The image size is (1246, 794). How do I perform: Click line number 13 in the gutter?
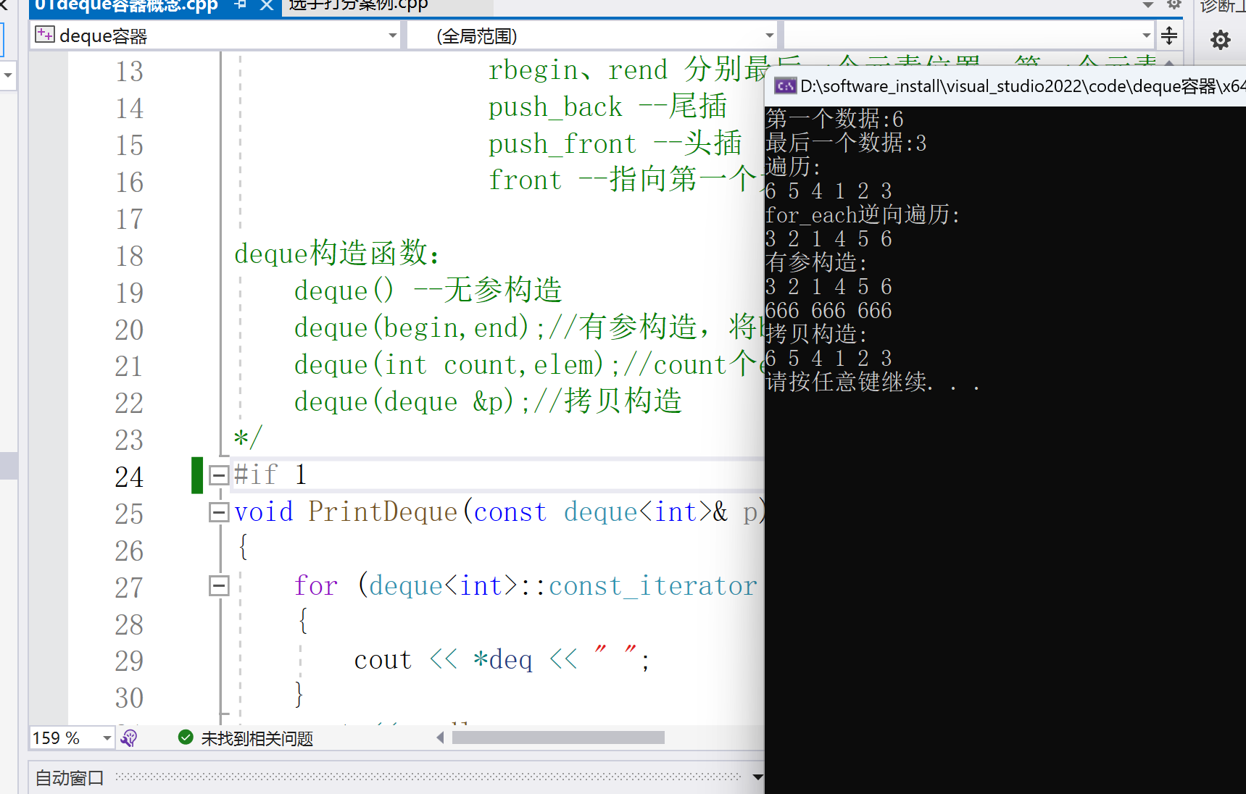129,71
